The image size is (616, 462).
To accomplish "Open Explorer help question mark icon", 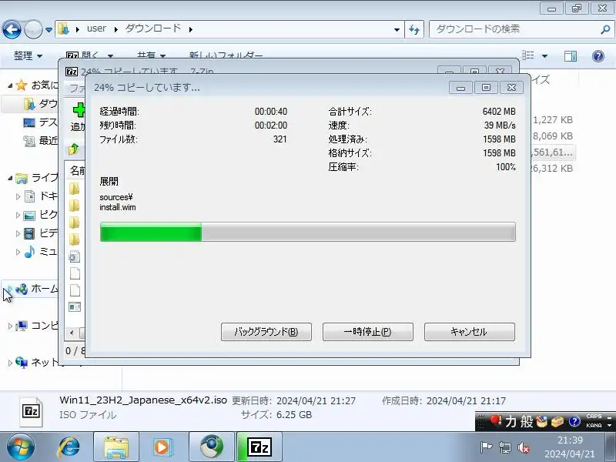I will tap(598, 55).
